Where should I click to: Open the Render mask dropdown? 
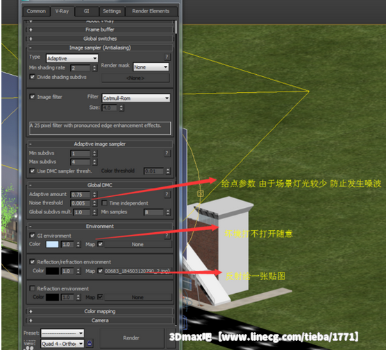coord(151,67)
